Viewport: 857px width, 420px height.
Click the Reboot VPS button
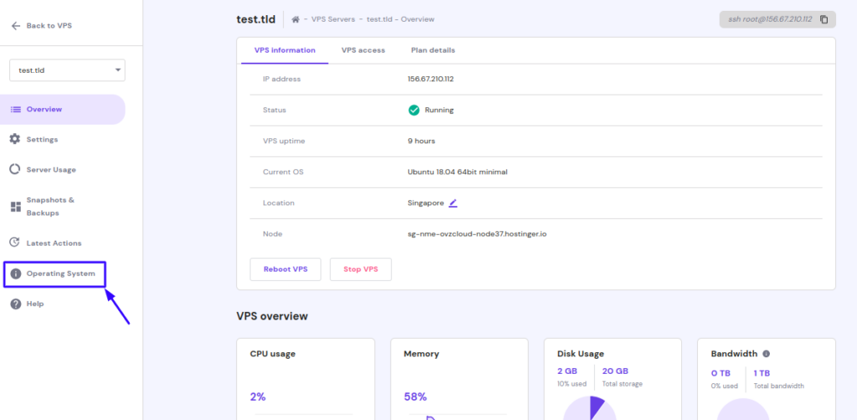pyautogui.click(x=285, y=269)
